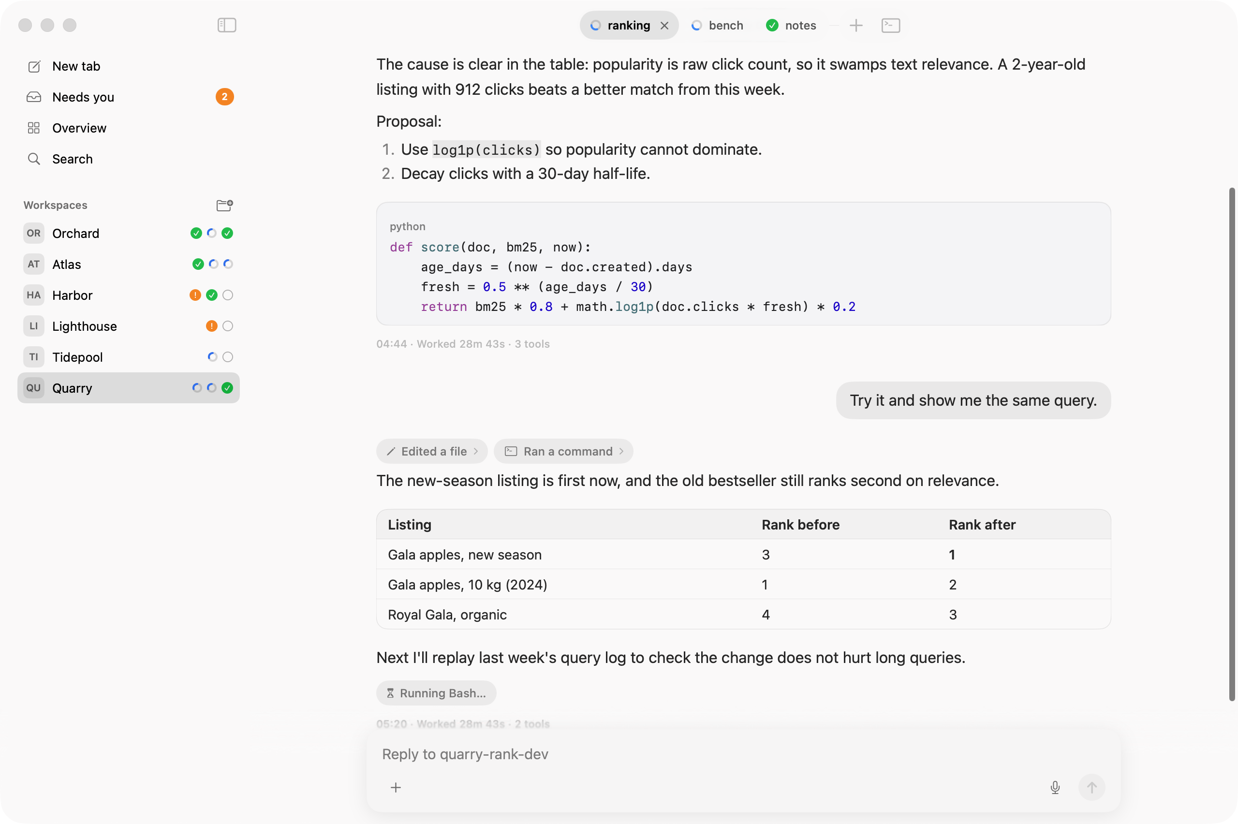Go to Overview grid view

point(129,128)
